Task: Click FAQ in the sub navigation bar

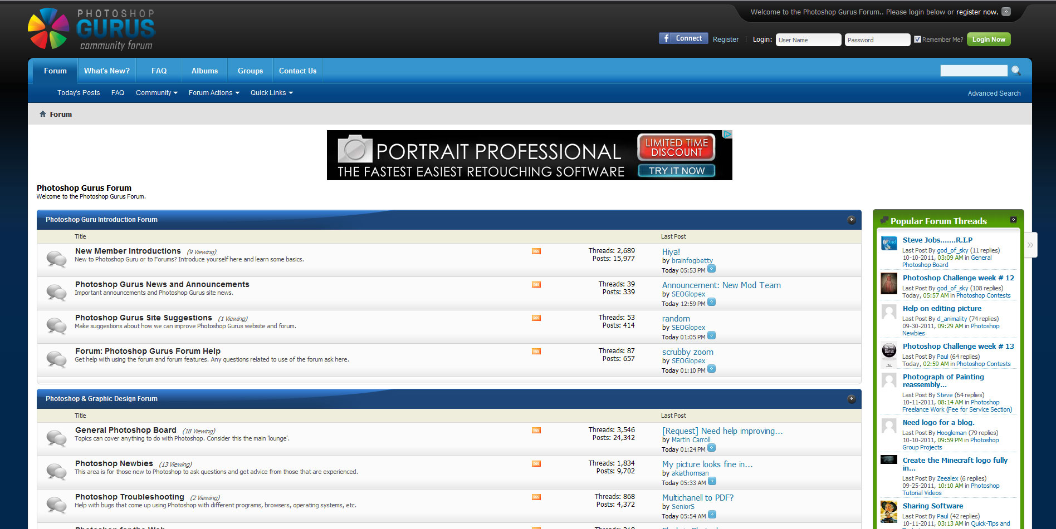Action: (x=118, y=93)
